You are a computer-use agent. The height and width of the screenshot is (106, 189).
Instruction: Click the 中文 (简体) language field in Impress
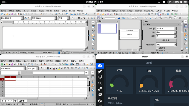154,53
